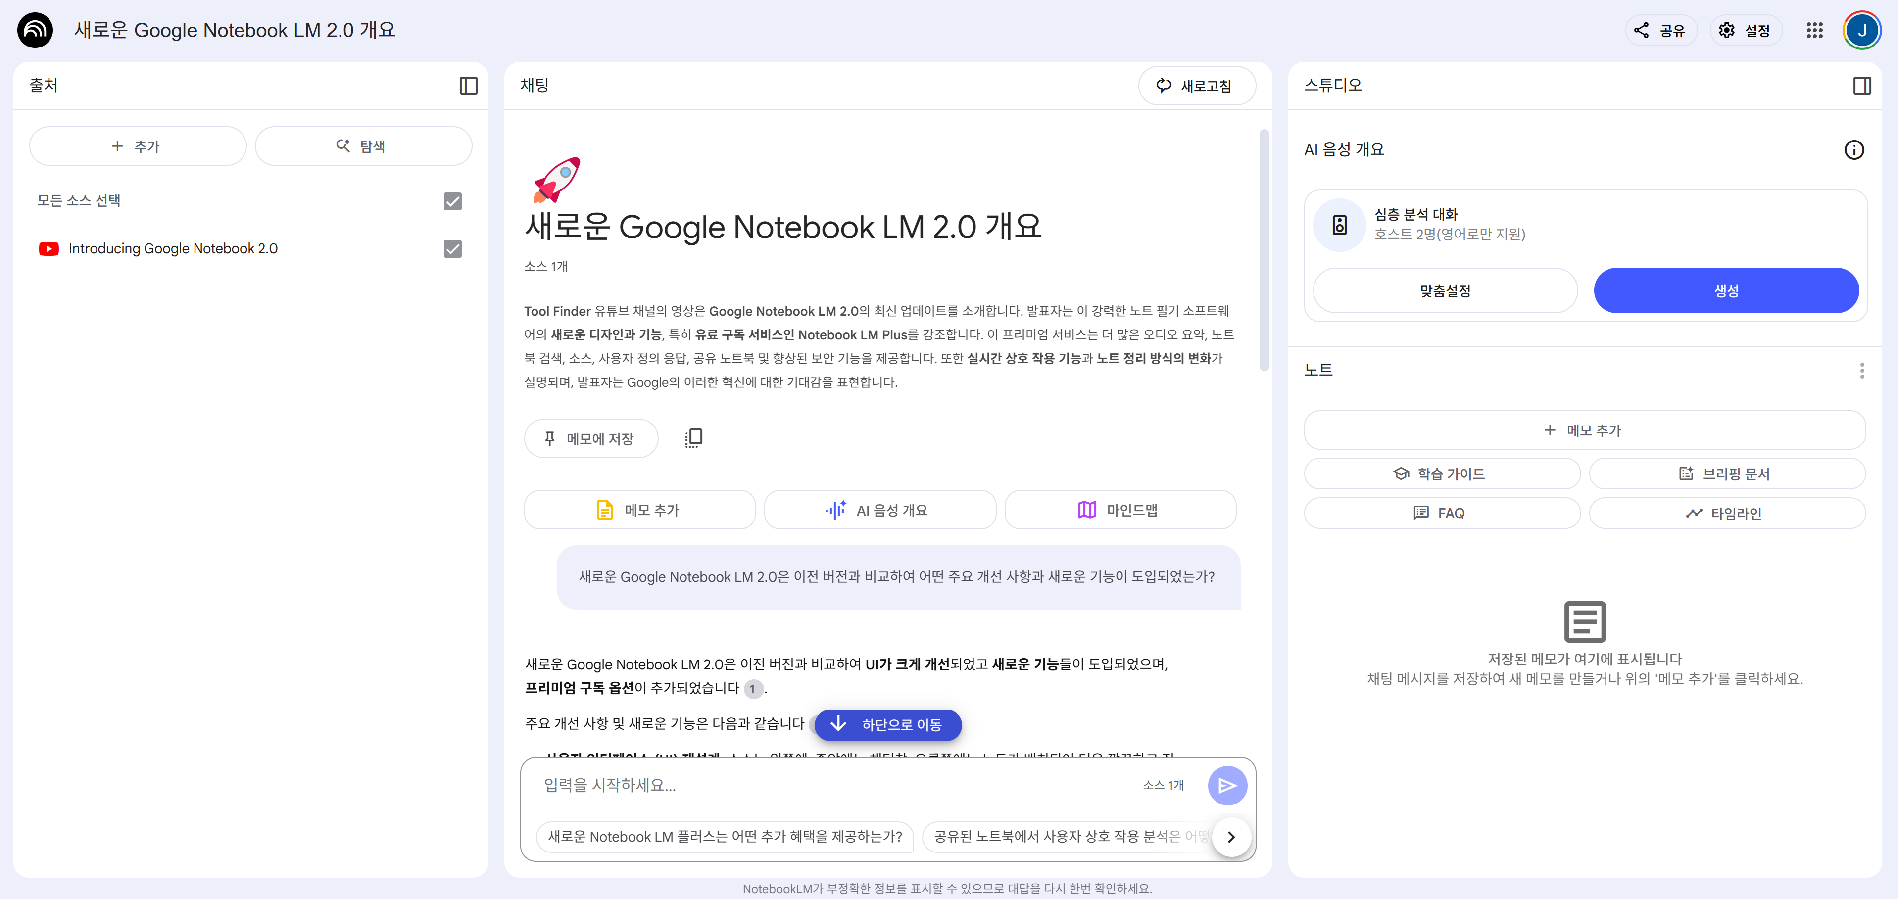Click 메모 추가 button in chat
This screenshot has height=899, width=1898.
[639, 510]
